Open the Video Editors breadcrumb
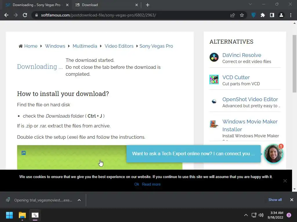 119,46
